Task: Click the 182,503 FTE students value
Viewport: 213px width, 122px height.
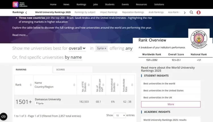Action: pyautogui.click(x=84, y=102)
